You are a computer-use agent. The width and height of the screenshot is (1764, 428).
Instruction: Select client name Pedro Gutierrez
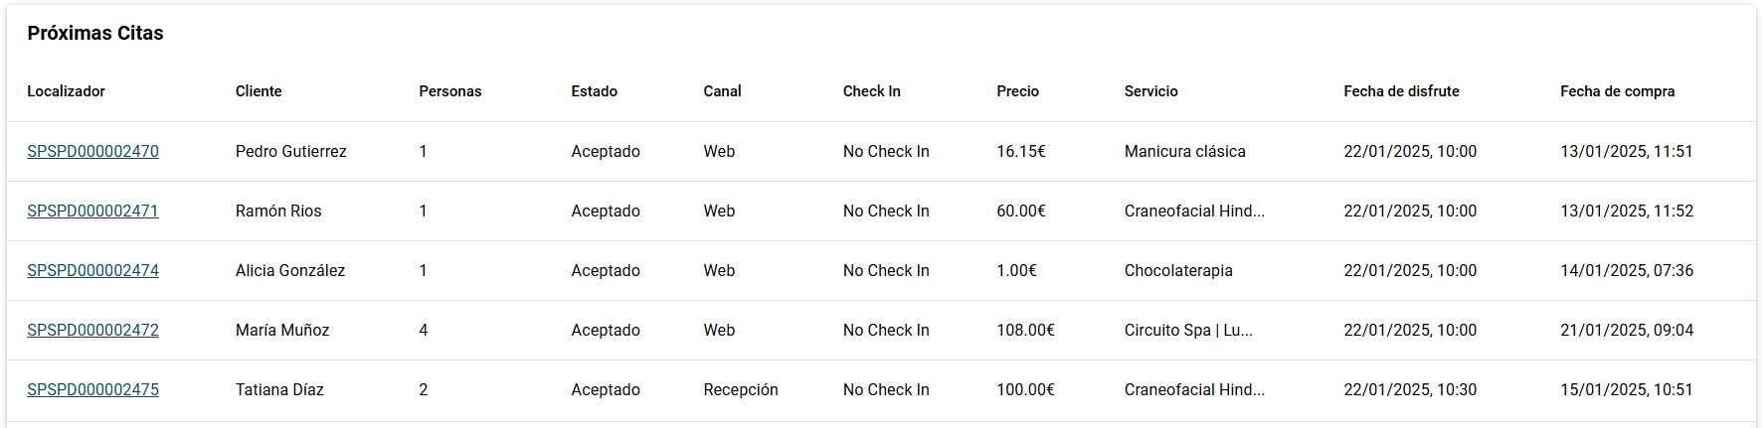[x=291, y=151]
